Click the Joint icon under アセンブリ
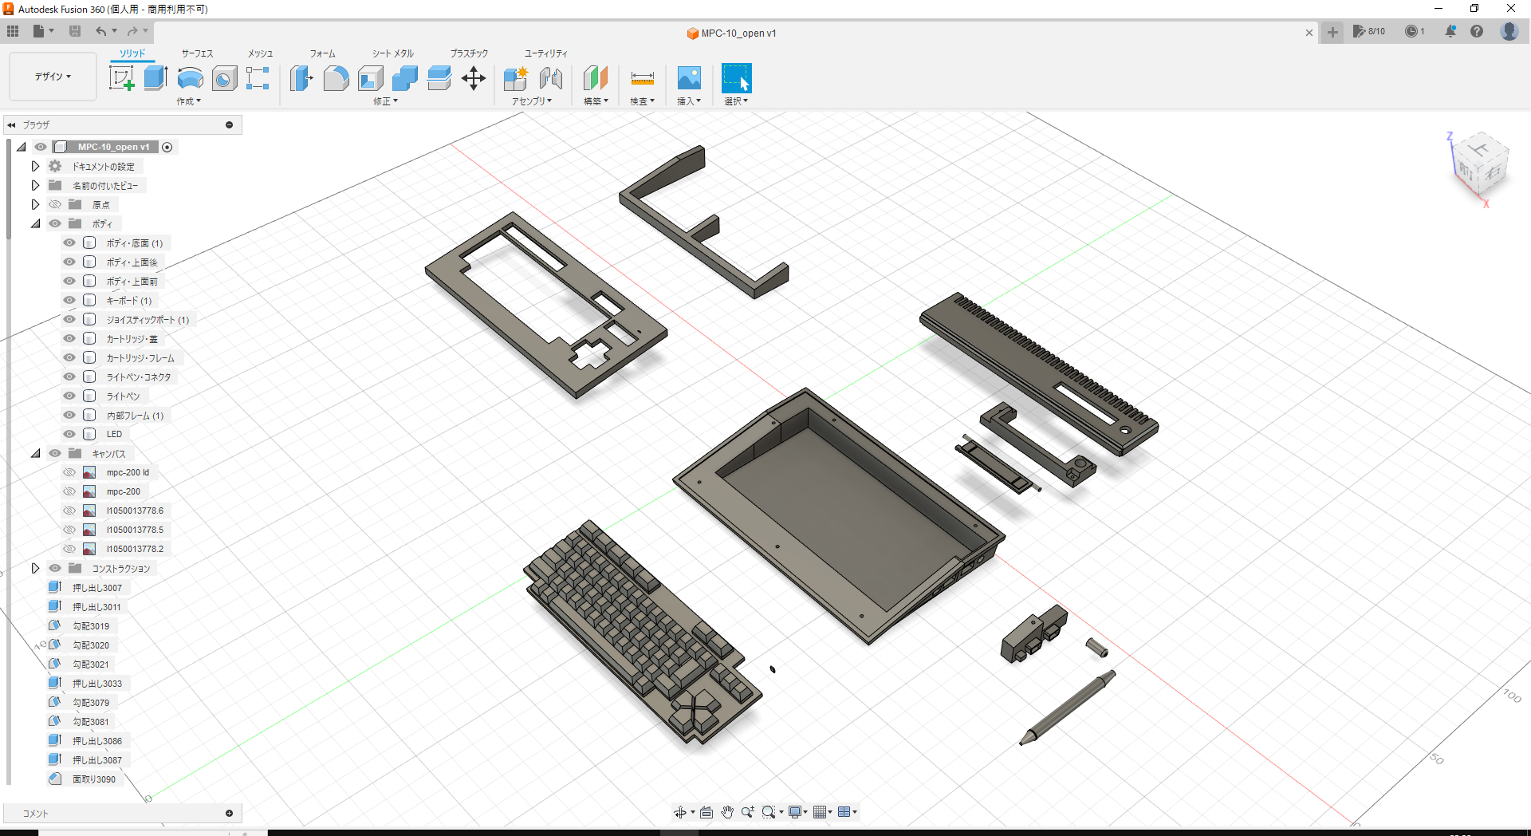 click(551, 78)
